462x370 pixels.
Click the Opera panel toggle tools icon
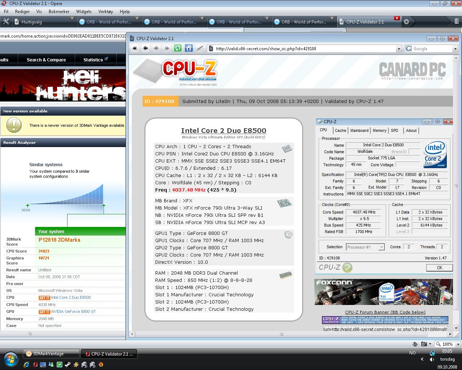(6, 22)
